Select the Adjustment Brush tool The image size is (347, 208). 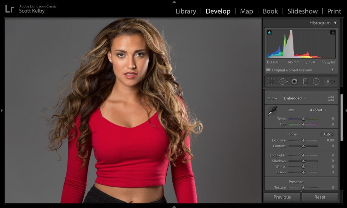tap(329, 81)
